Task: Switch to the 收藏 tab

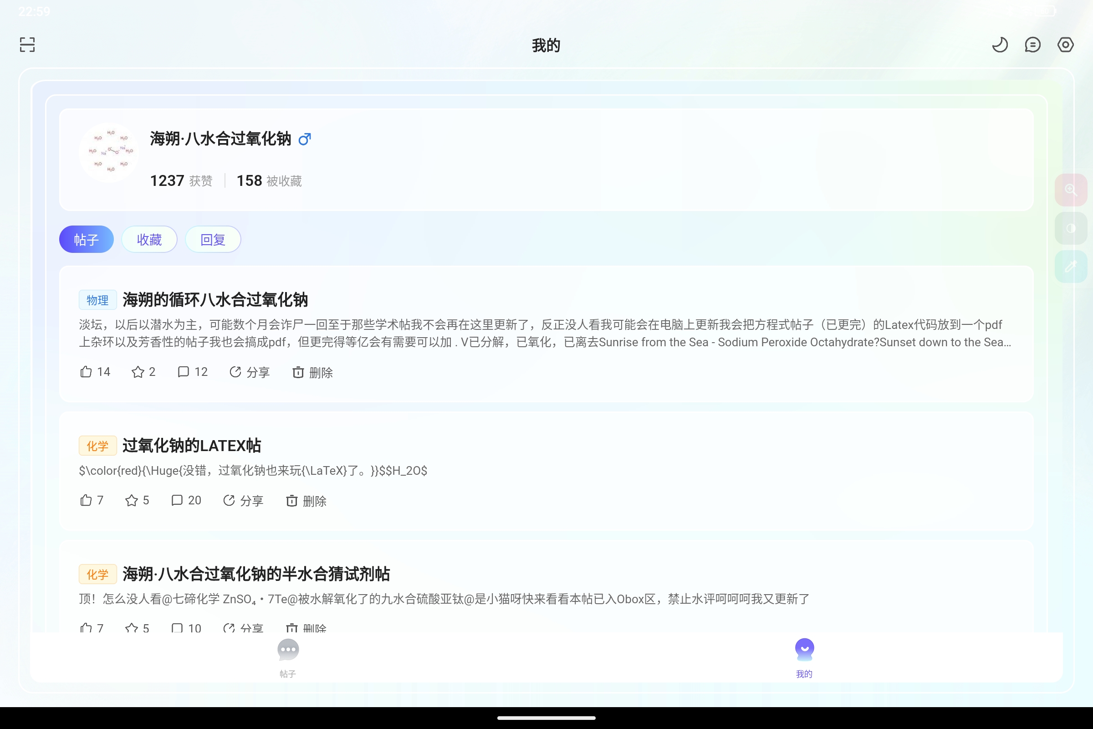Action: (149, 239)
